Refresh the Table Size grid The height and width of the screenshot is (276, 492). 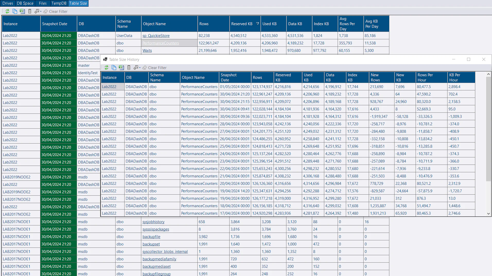click(x=7, y=11)
